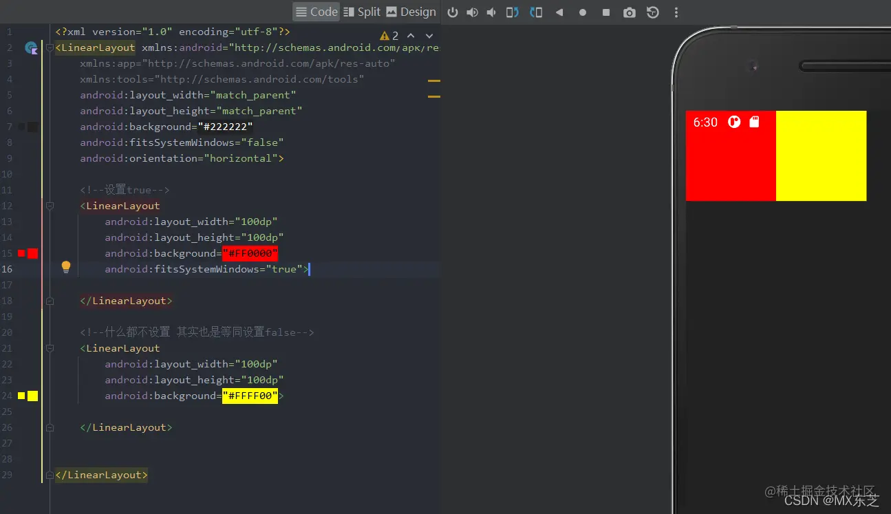Click the xml version declaration line
Screen dimensions: 891x514
[x=173, y=32]
